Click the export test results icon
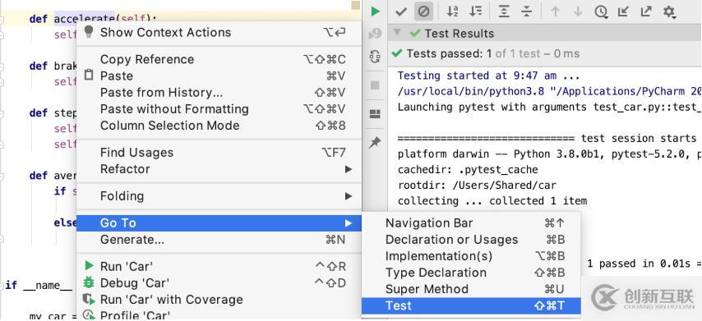This screenshot has height=321, width=702. click(646, 11)
